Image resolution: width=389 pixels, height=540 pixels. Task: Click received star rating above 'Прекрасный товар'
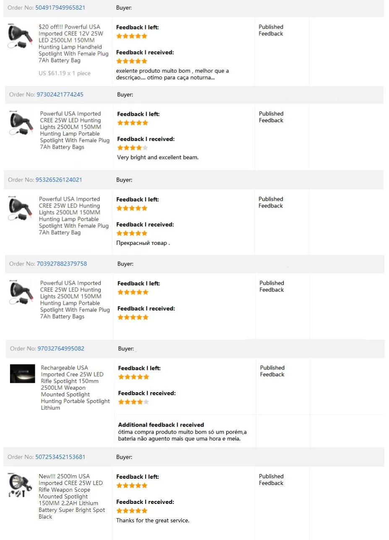point(132,233)
